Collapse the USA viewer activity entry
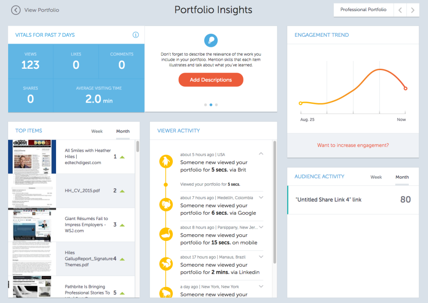Screen dimensions: 428x303 point(261,153)
